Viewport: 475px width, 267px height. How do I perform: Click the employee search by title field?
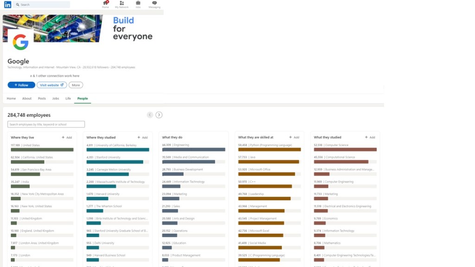(x=46, y=124)
